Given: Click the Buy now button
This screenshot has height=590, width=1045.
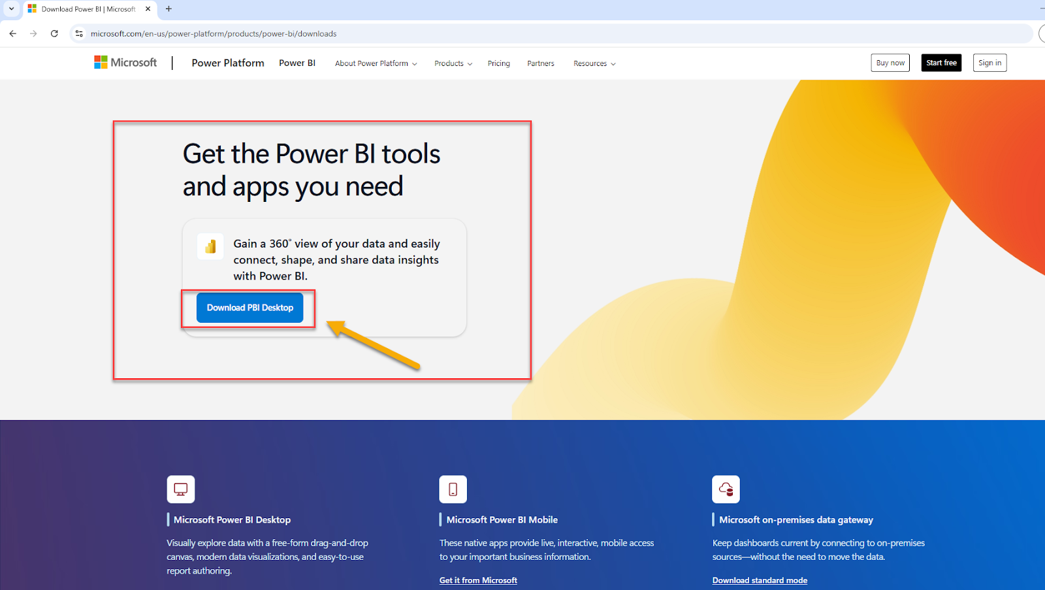Looking at the screenshot, I should 890,63.
